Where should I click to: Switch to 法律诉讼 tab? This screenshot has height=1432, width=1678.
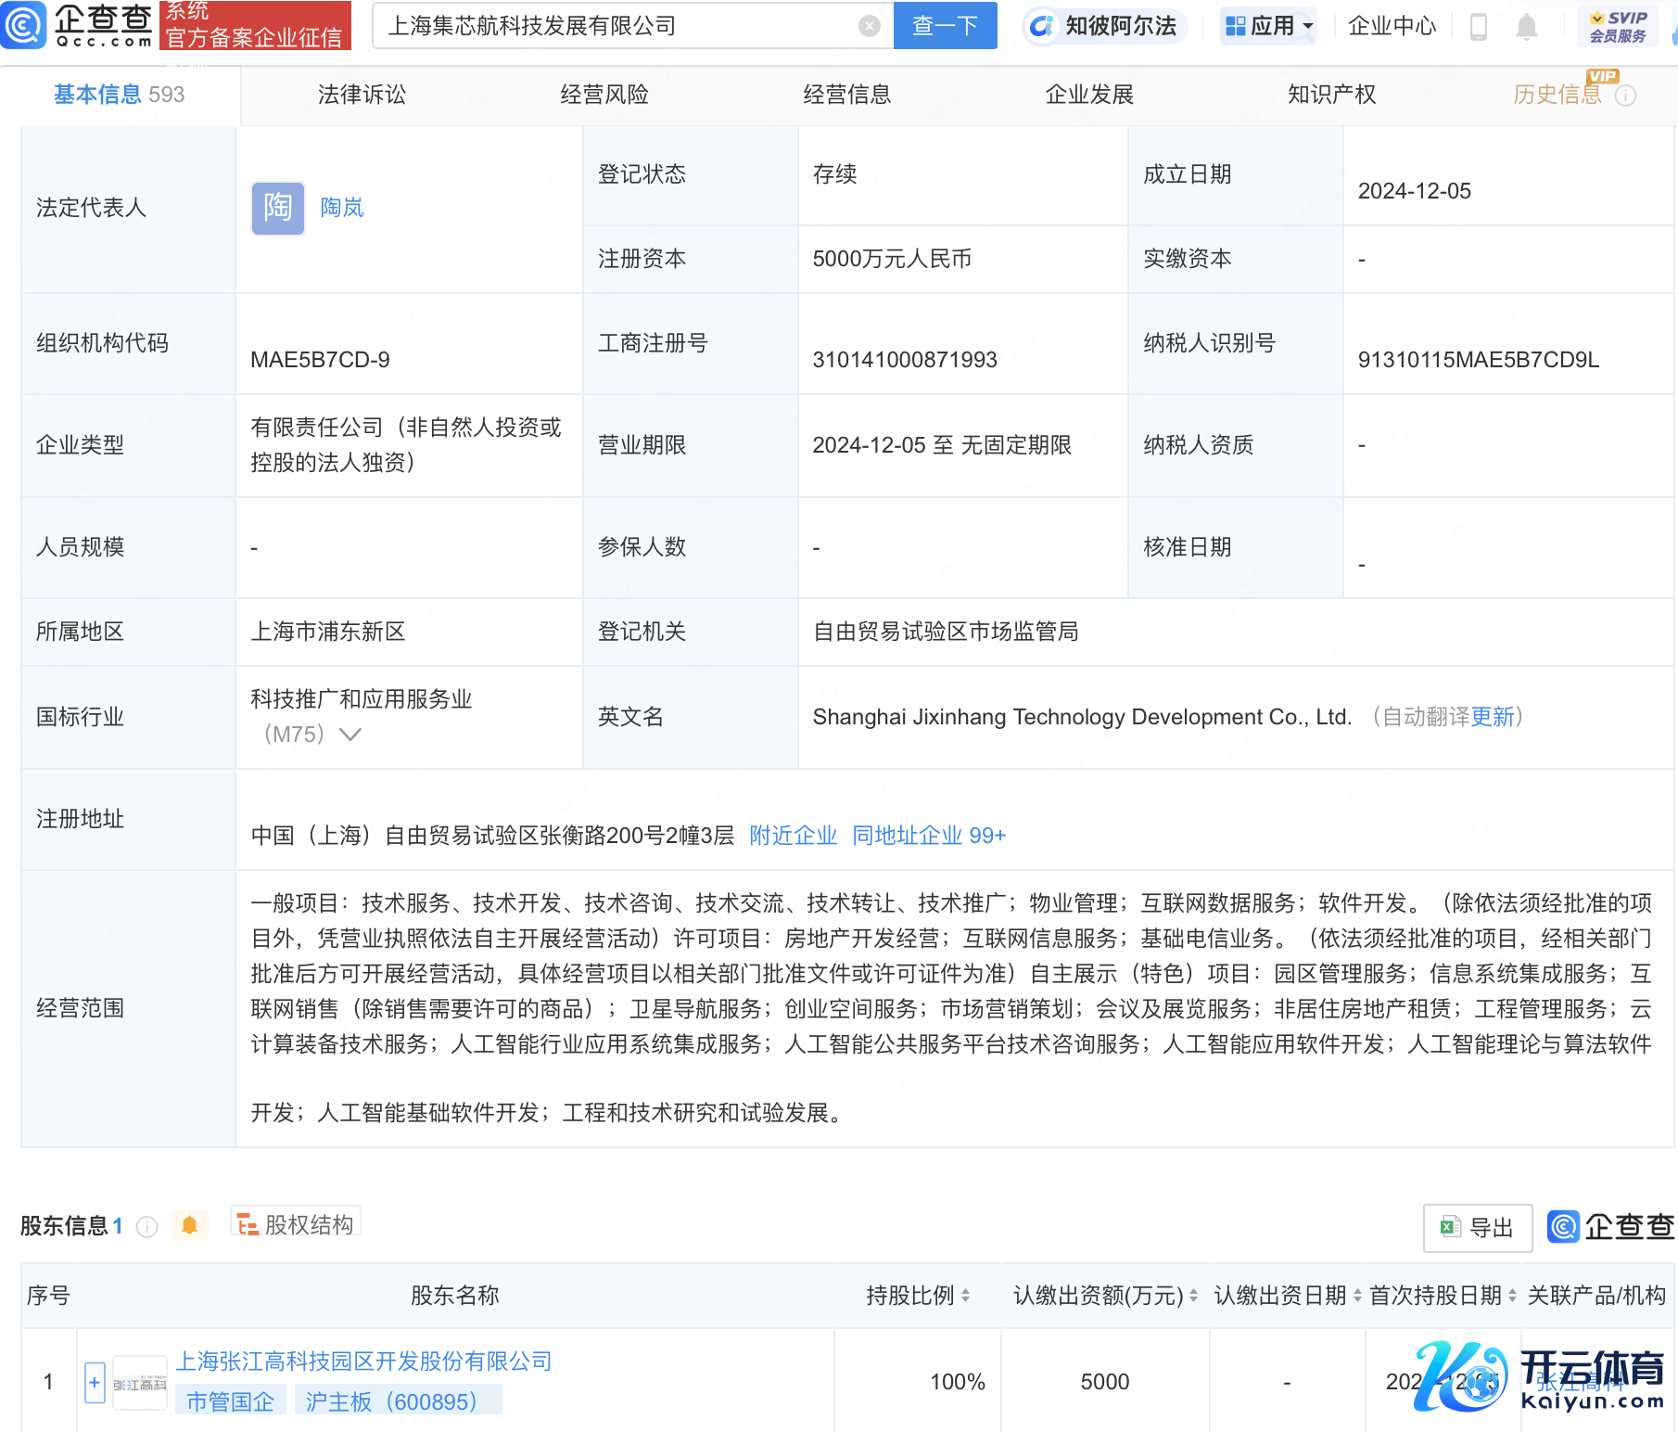pos(362,95)
